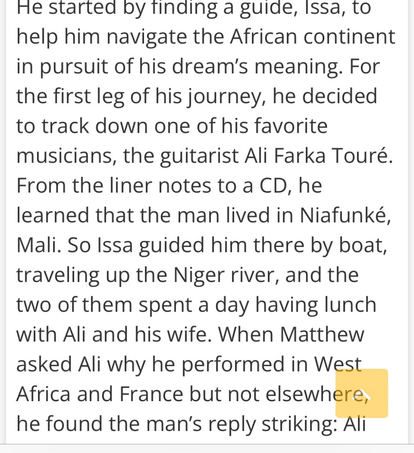Click the word "boat" in the paragraph
This screenshot has height=453, width=414.
tap(362, 245)
